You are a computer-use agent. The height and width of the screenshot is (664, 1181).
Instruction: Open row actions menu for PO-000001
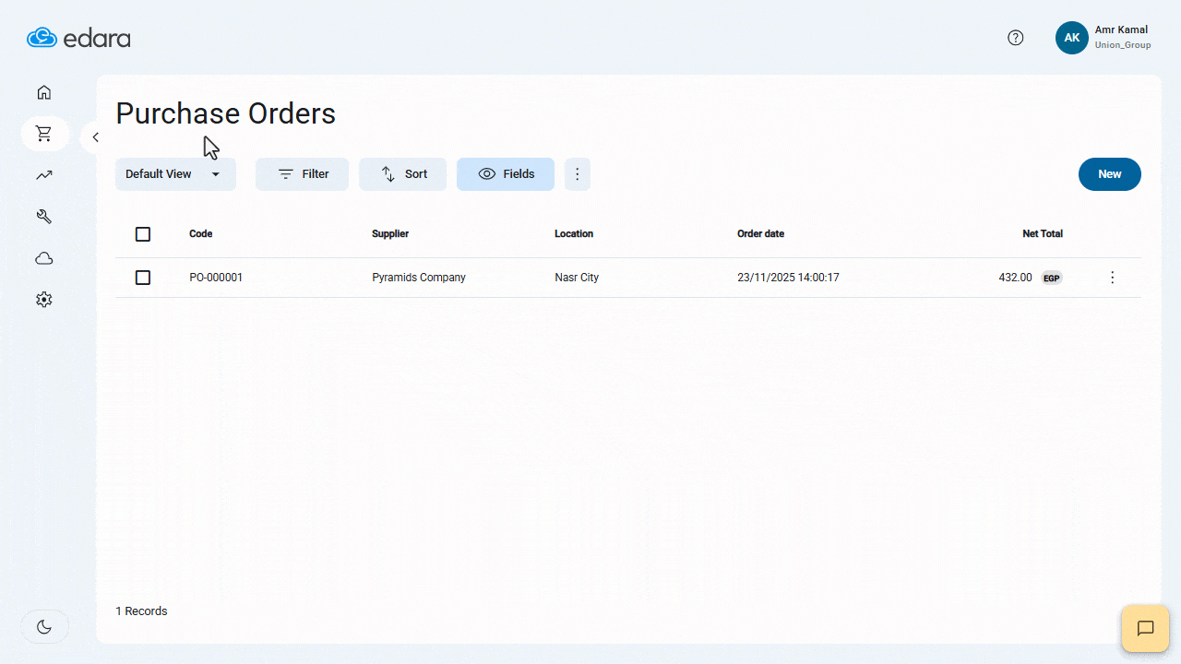(x=1113, y=278)
